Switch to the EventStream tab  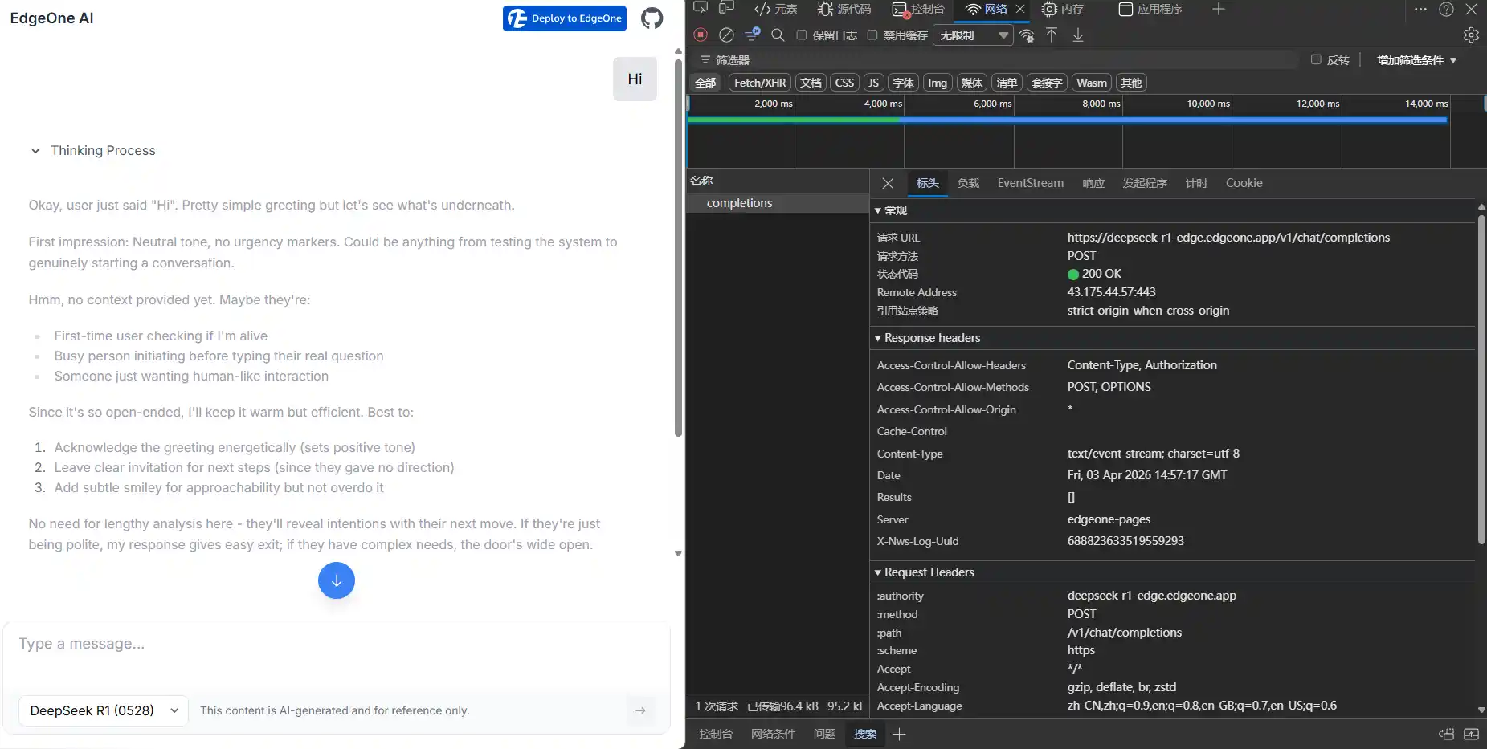point(1030,183)
